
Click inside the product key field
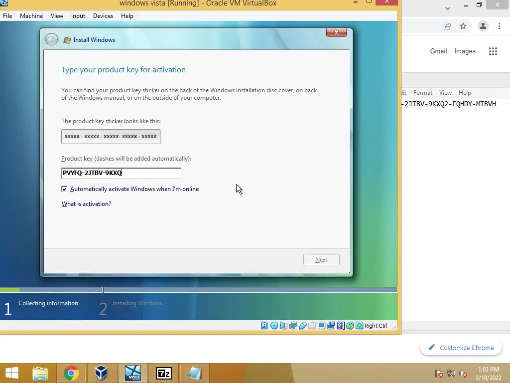point(121,173)
